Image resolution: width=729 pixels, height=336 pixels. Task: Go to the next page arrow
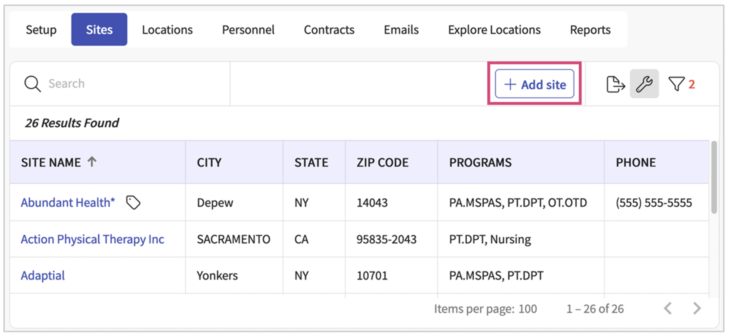(697, 308)
